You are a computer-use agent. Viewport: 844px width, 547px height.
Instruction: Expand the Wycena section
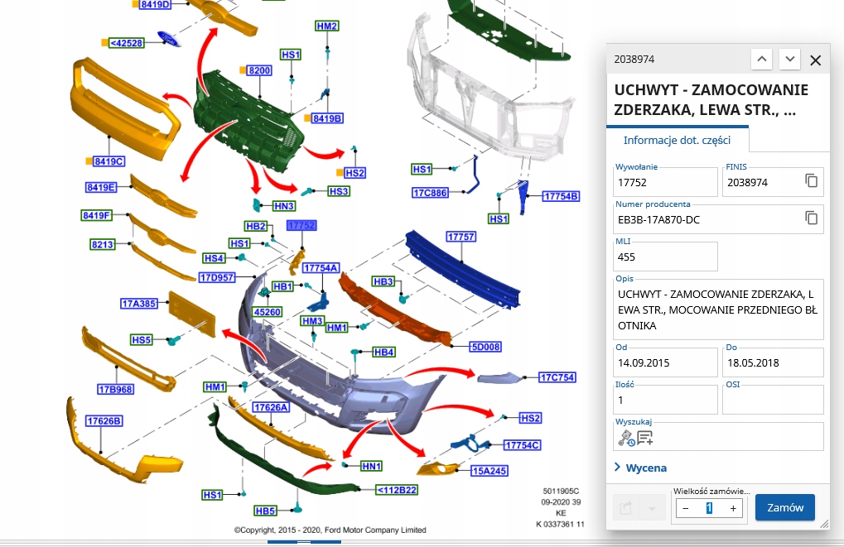[x=640, y=468]
